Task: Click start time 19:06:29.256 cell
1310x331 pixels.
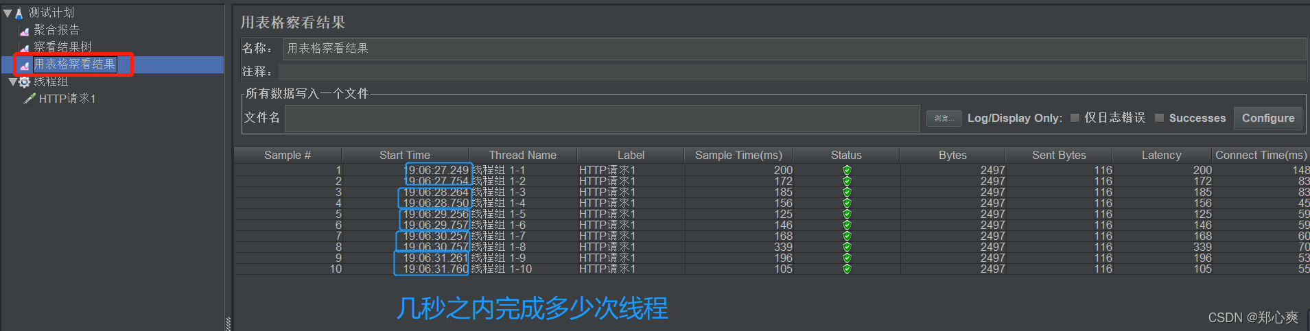Action: 406,214
